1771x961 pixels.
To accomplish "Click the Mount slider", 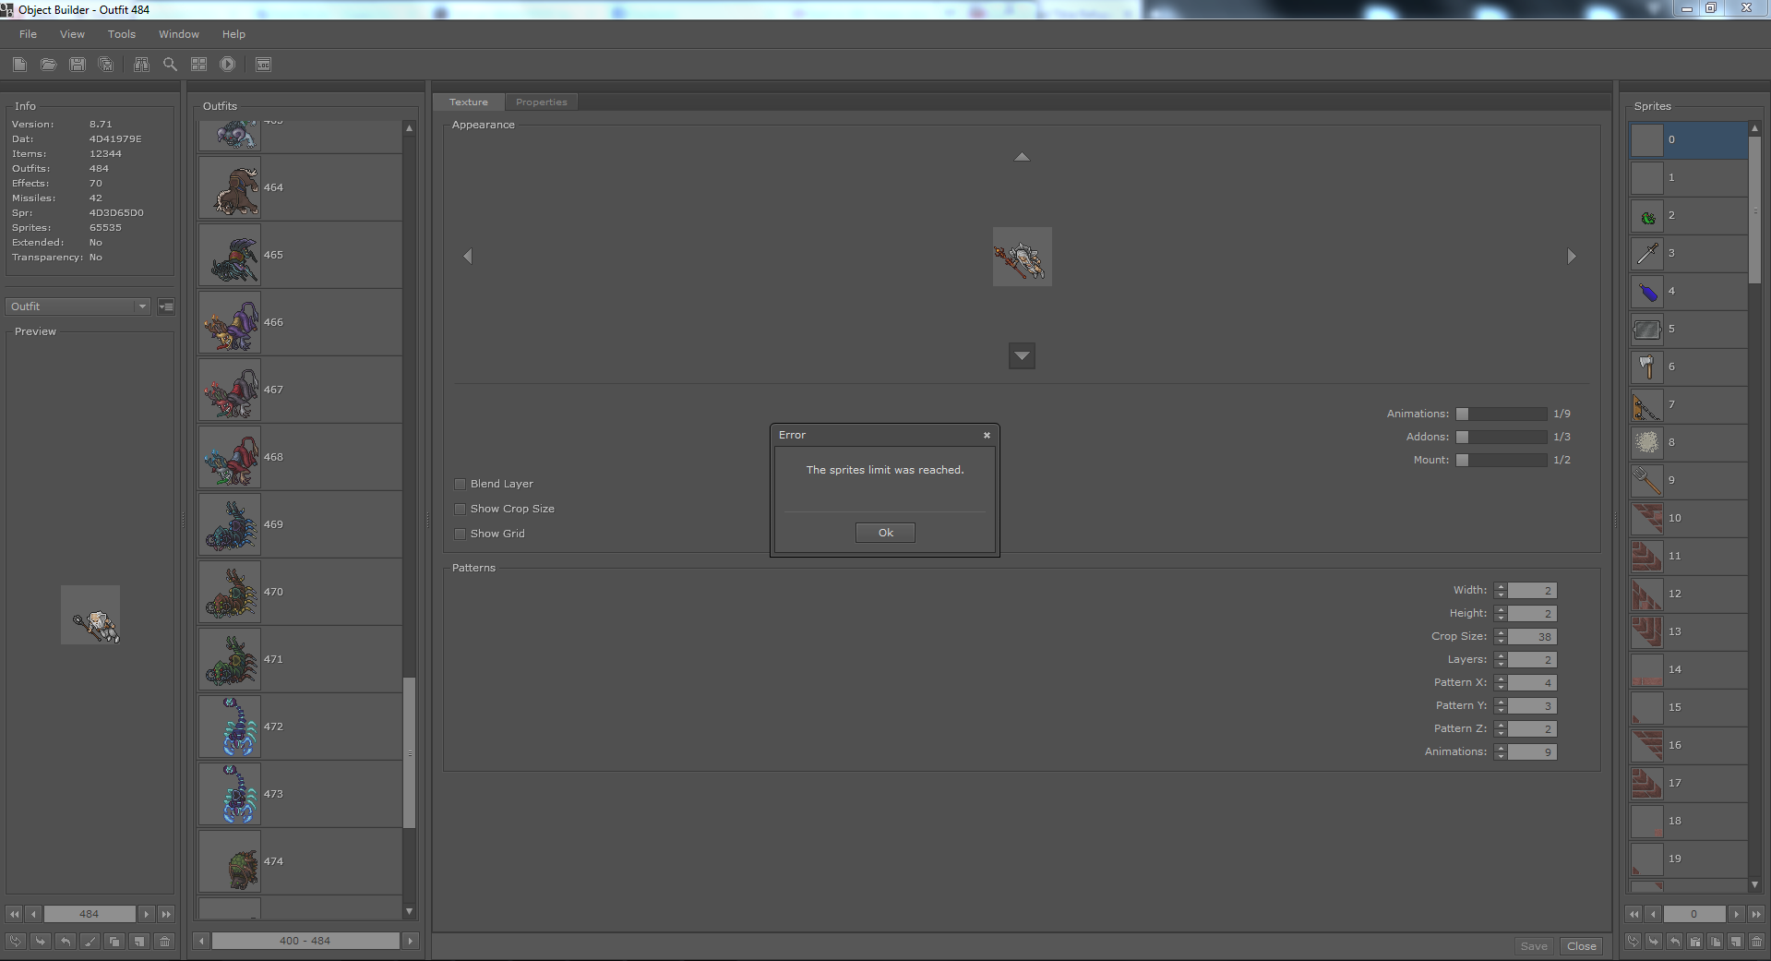I will click(x=1502, y=460).
